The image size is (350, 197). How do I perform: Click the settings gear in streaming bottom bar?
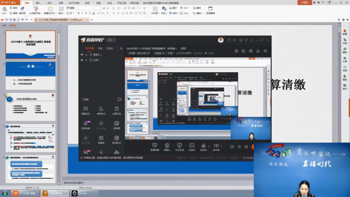246,147
